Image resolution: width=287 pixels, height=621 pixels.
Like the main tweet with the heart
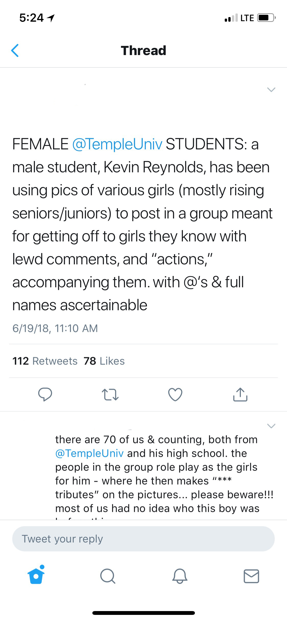[x=175, y=394]
